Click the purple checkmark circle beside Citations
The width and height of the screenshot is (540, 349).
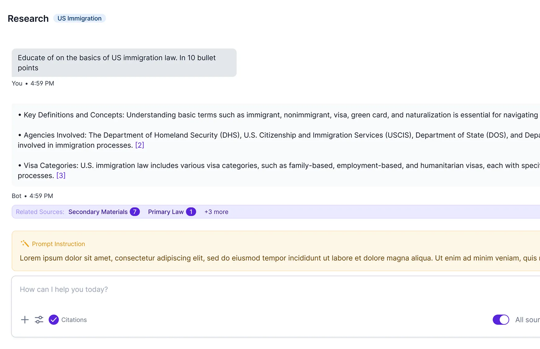pos(54,320)
